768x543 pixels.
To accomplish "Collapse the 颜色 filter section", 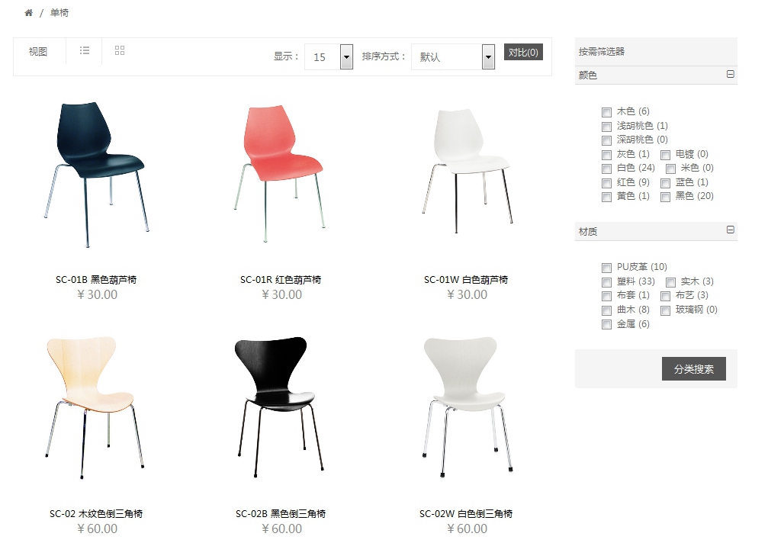I will coord(731,75).
